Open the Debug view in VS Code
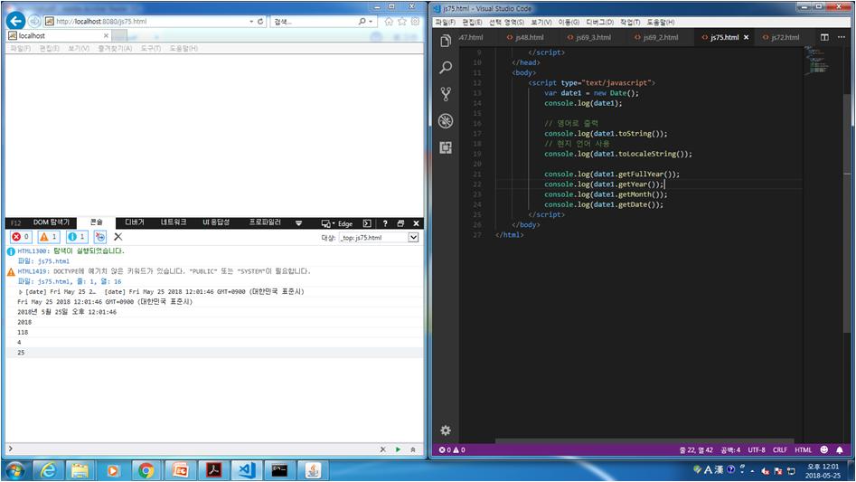This screenshot has width=856, height=482. click(x=446, y=120)
